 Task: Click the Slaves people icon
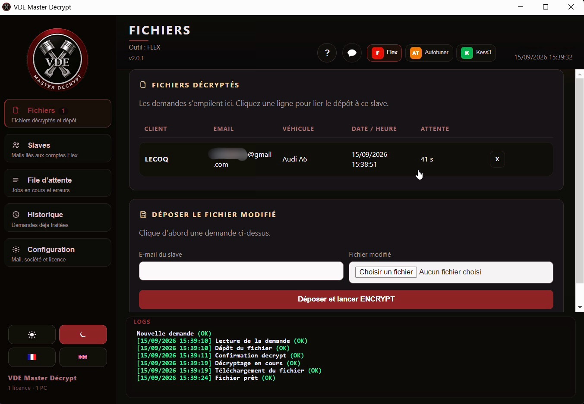(16, 145)
